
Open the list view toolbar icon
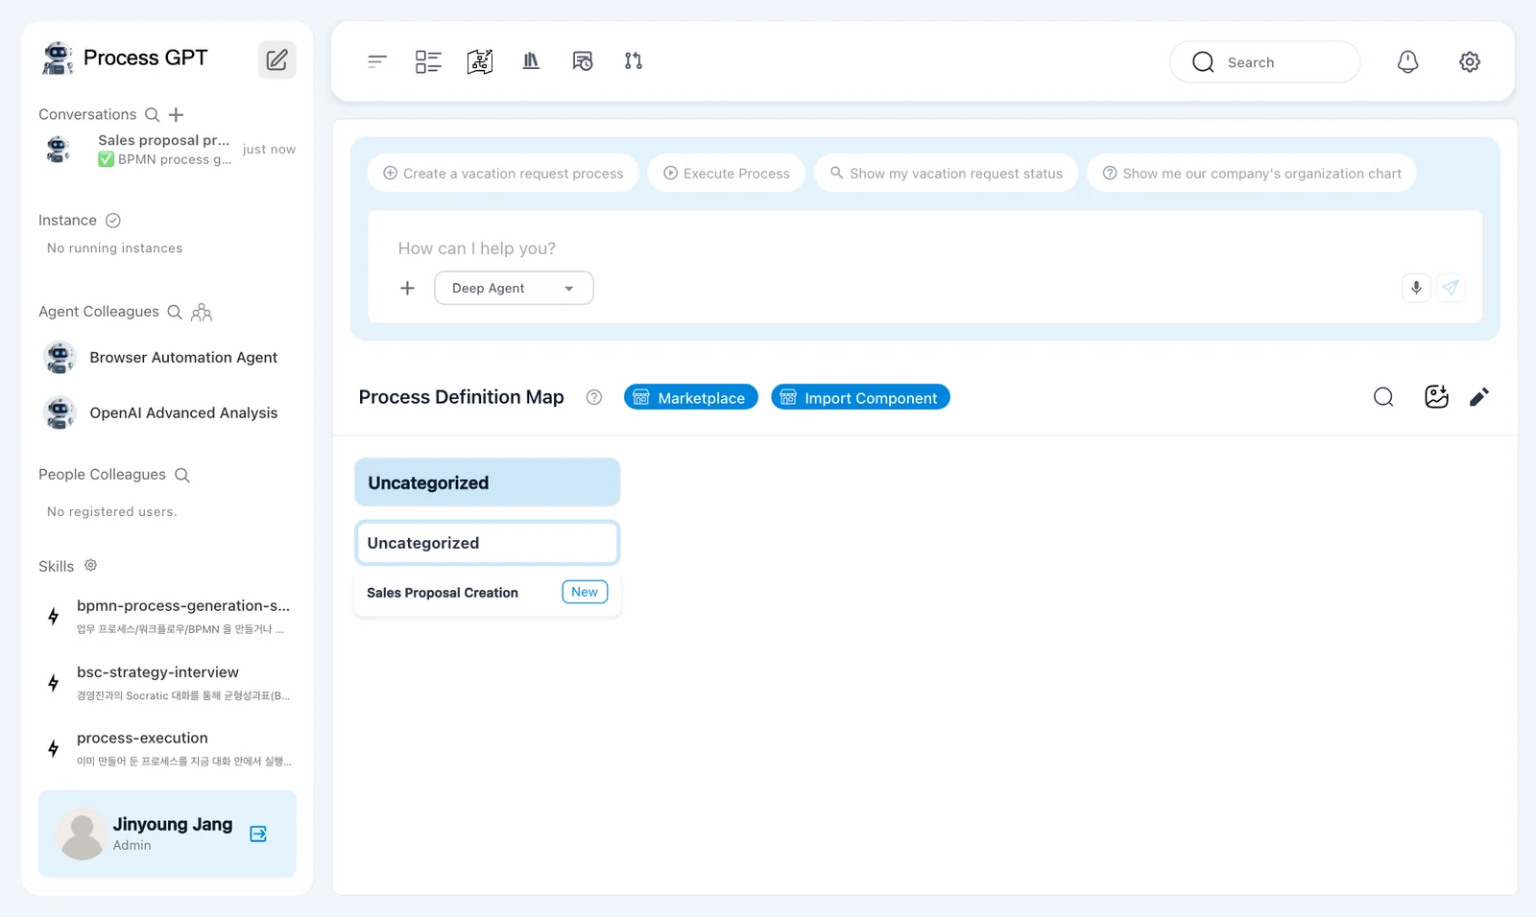tap(428, 61)
